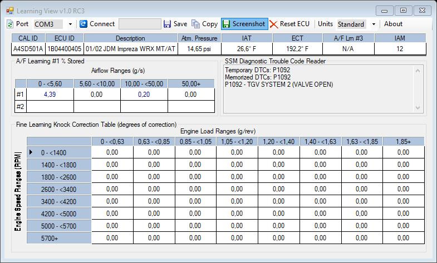
Task: Click the green Screenshot disk icon
Action: (226, 24)
